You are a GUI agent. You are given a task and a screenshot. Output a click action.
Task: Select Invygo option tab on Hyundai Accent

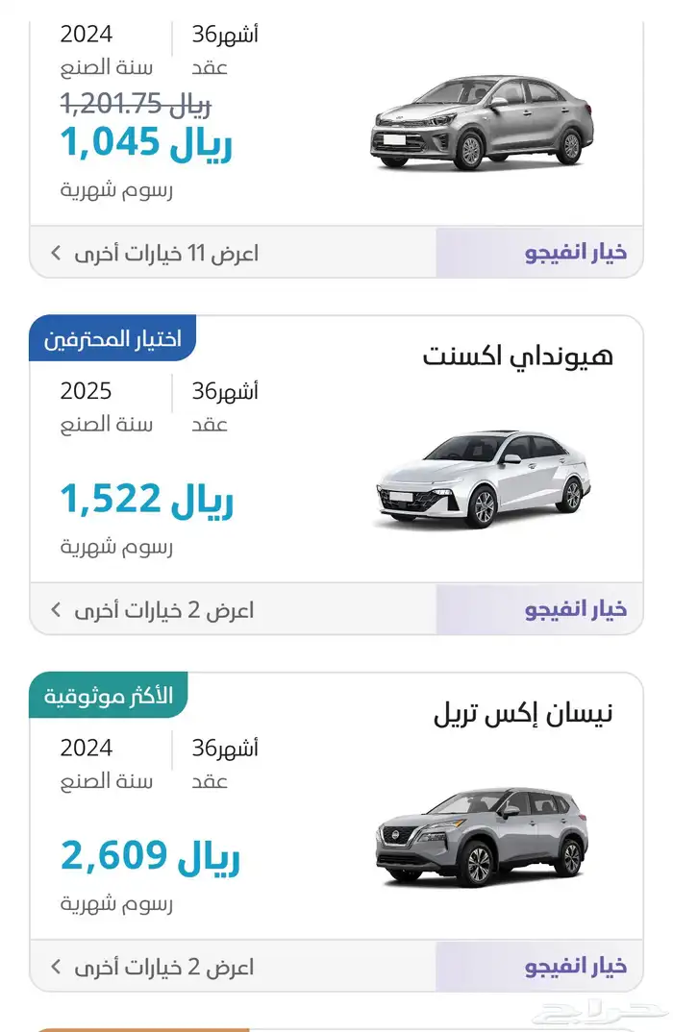pos(575,610)
